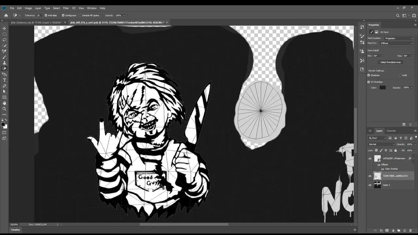Select the Lasso tool
The width and height of the screenshot is (418, 235).
tap(5, 40)
